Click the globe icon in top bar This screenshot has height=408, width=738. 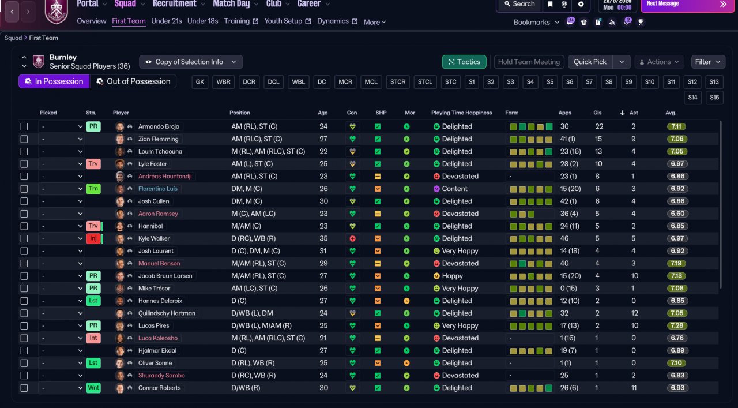[x=565, y=4]
